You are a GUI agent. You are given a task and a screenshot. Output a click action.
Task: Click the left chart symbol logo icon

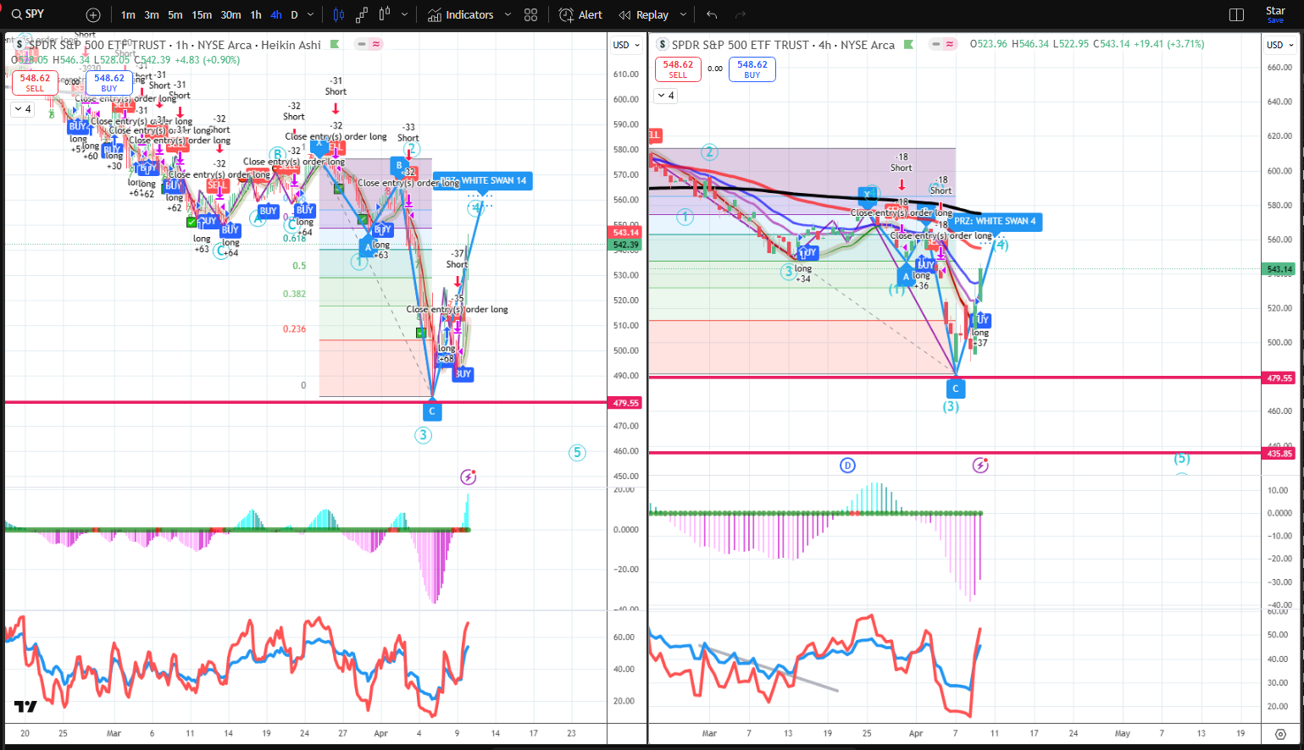click(19, 45)
